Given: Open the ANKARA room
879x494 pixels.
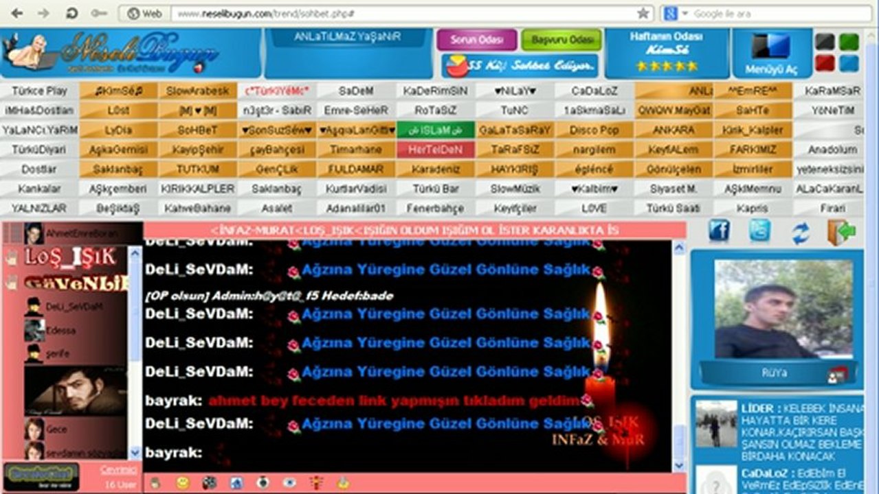Looking at the screenshot, I should (x=673, y=130).
